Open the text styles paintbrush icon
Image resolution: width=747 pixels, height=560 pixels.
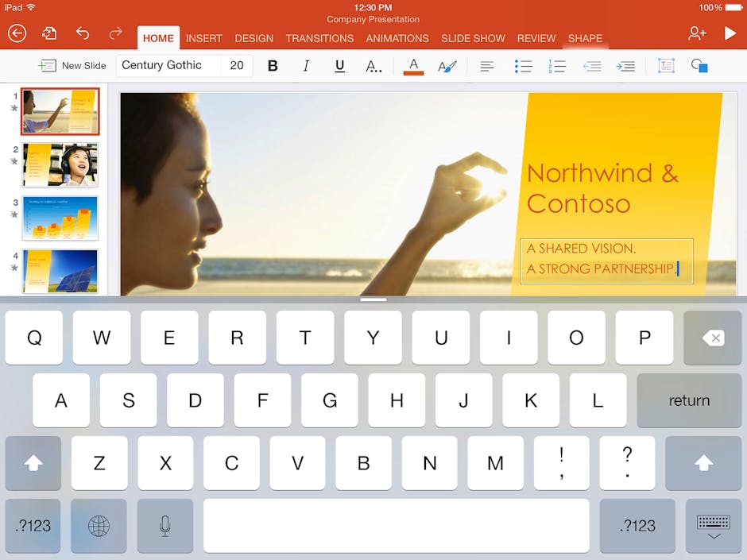(447, 66)
